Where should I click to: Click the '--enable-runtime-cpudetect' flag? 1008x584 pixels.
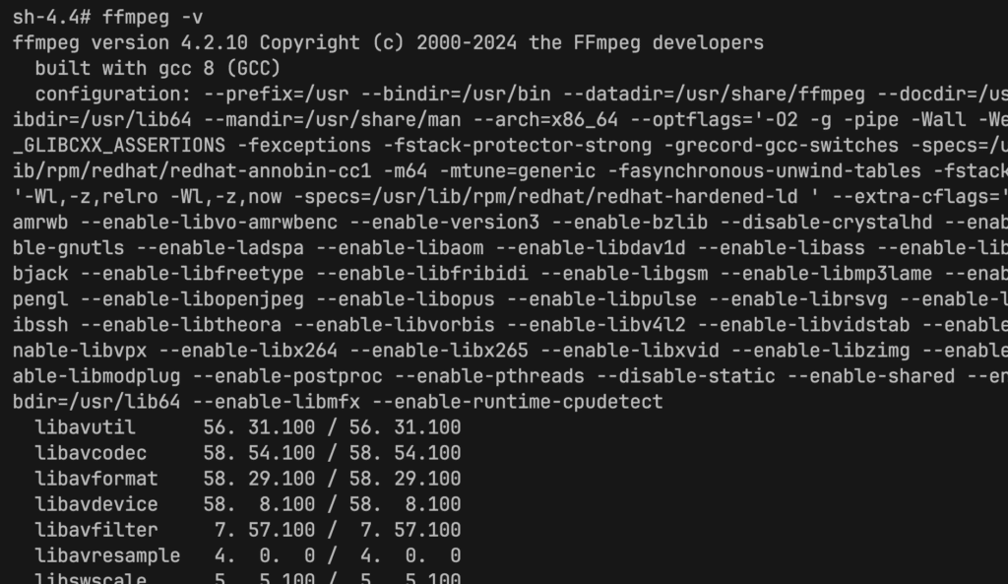point(518,402)
